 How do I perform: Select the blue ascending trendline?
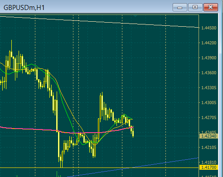coord(166,163)
